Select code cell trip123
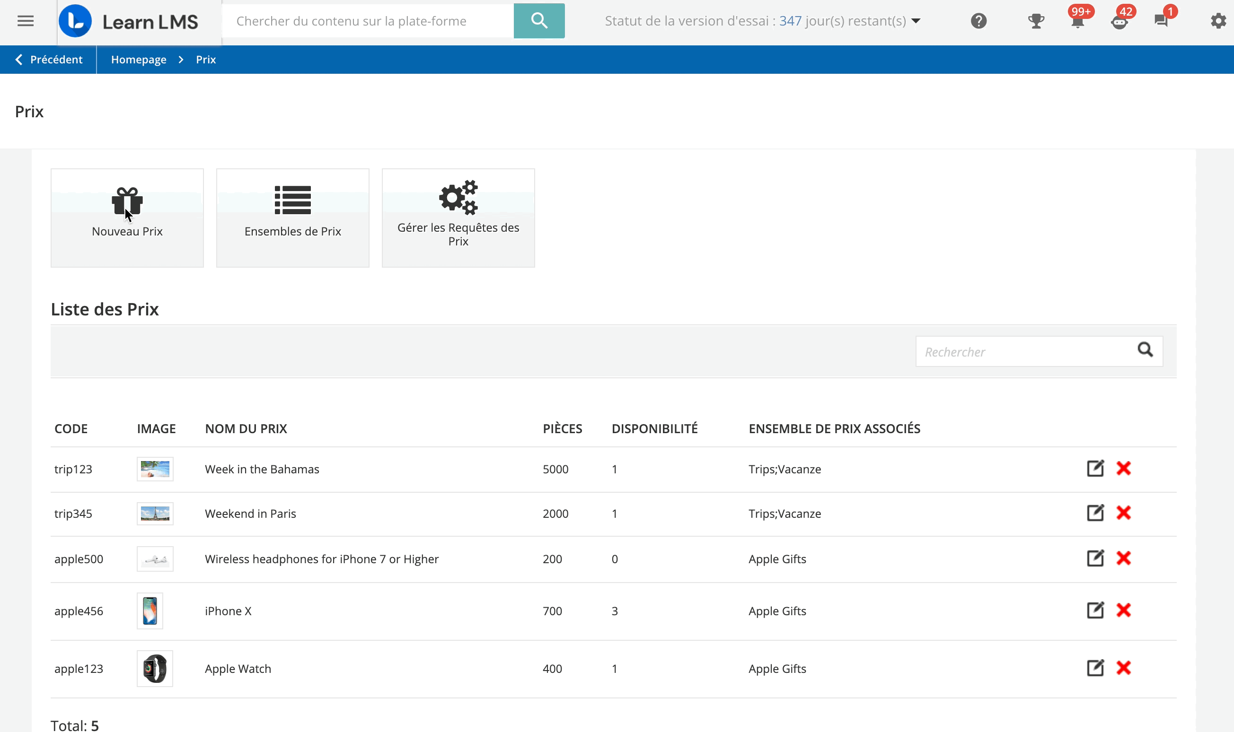 click(73, 469)
